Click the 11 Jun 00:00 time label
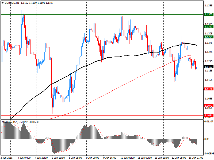The width and height of the screenshot is (214, 160). (145, 158)
